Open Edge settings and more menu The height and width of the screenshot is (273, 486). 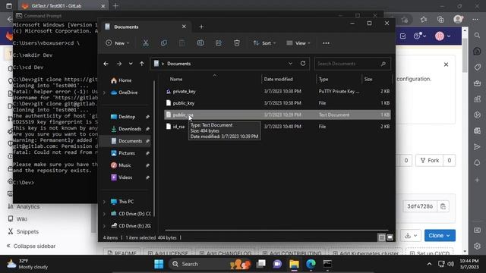[475, 20]
